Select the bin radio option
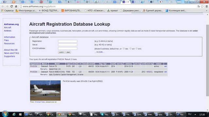This screenshot has height=117, width=209. point(137,48)
